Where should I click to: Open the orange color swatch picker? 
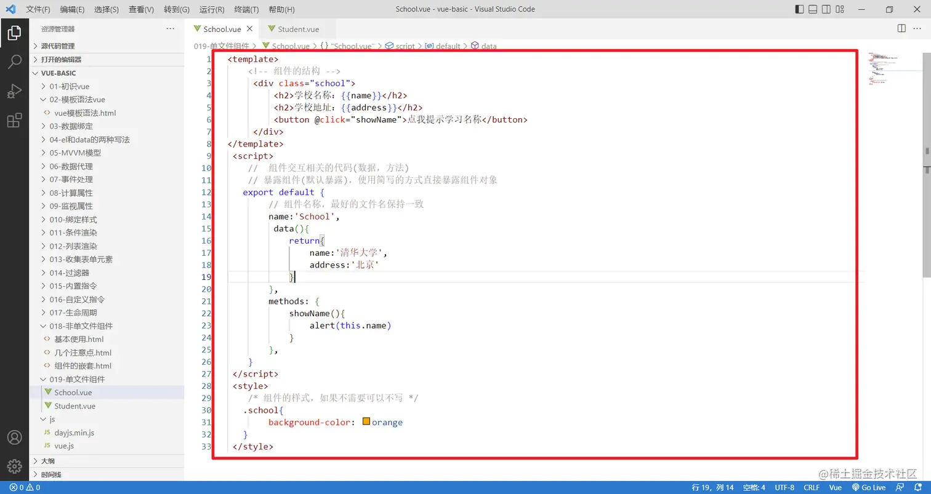[366, 422]
